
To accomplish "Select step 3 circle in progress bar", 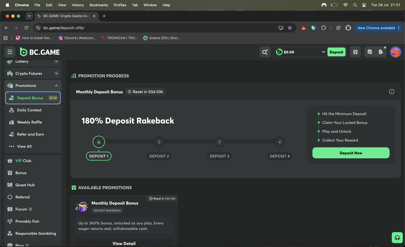I will pos(219,142).
